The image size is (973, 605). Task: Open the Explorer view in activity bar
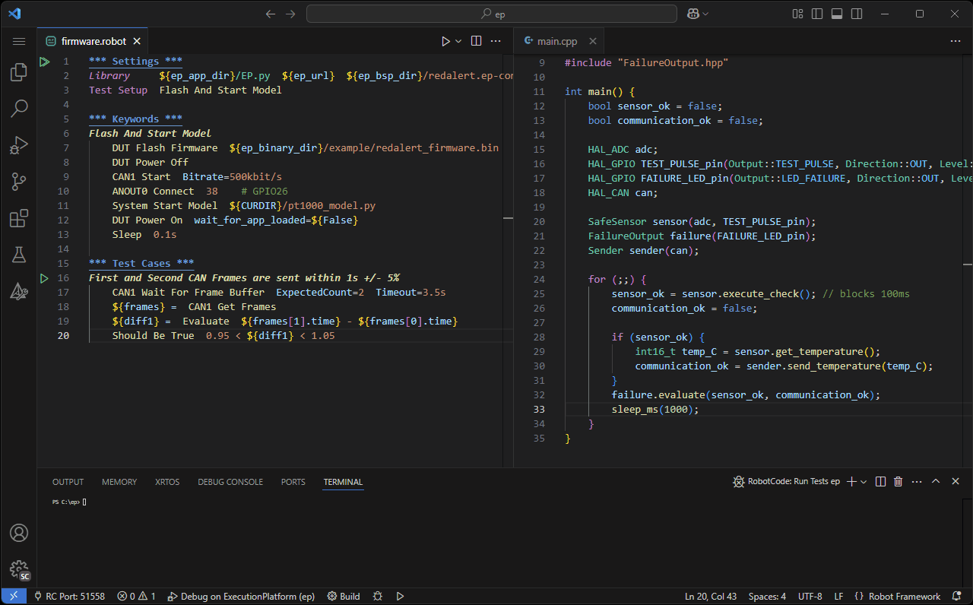19,73
